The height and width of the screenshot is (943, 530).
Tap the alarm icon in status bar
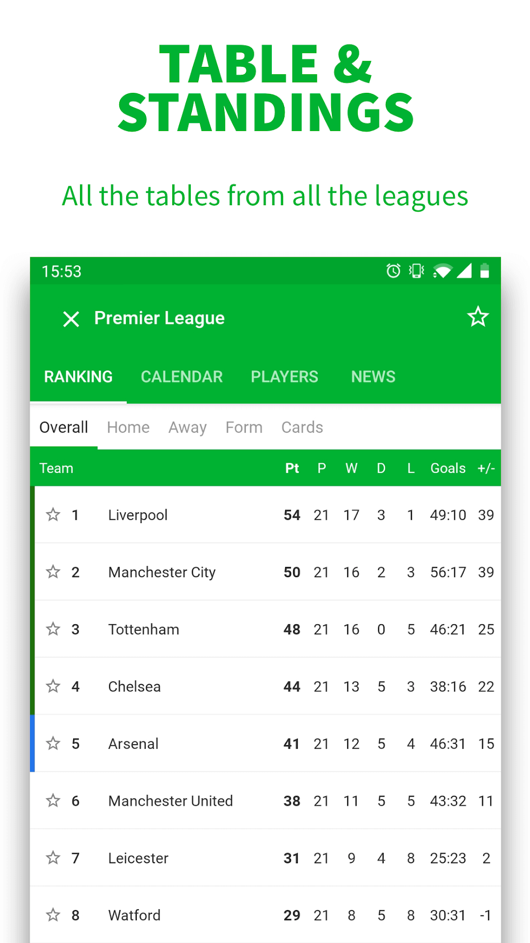[x=393, y=271]
